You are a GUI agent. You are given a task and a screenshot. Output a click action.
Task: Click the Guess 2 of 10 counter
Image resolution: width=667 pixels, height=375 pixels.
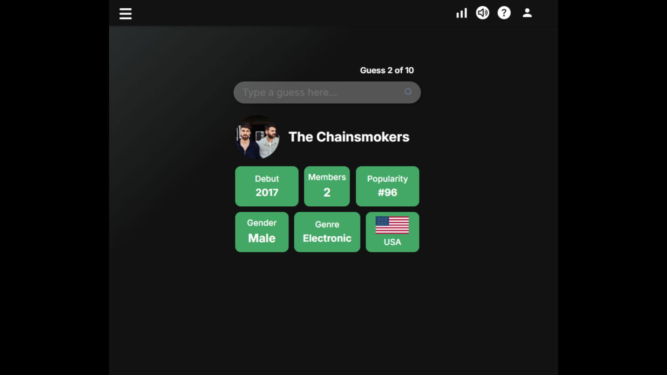click(387, 70)
